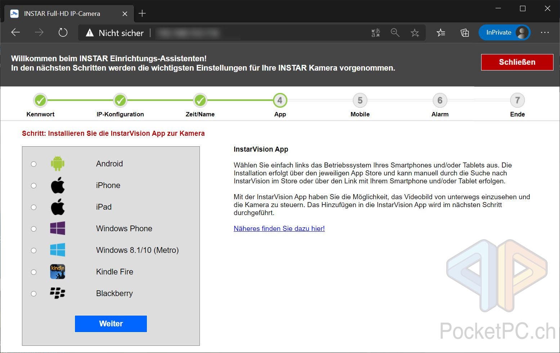Click the Alarm step label

pos(440,114)
